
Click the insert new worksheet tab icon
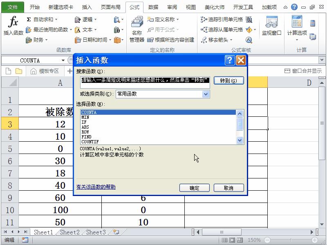[116, 232]
